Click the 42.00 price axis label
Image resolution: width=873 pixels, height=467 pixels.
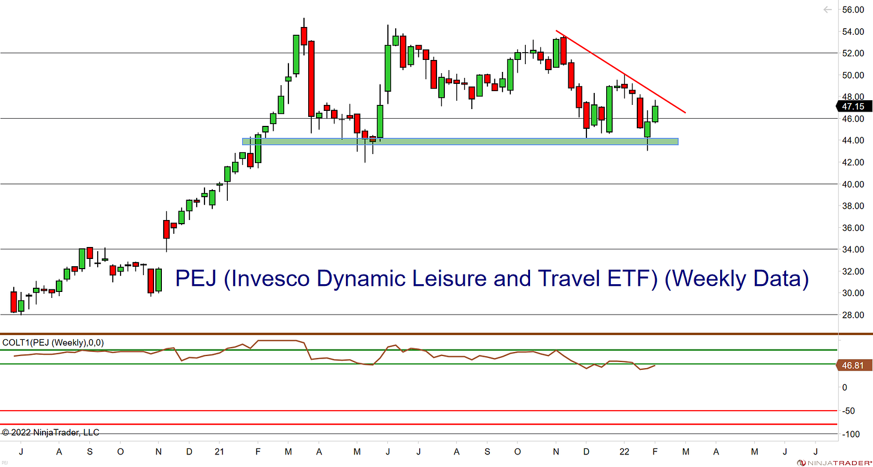pyautogui.click(x=853, y=162)
